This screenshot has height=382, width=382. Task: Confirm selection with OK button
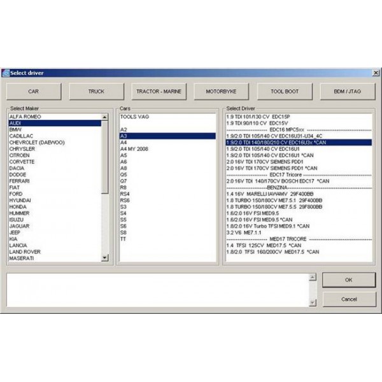pos(349,280)
